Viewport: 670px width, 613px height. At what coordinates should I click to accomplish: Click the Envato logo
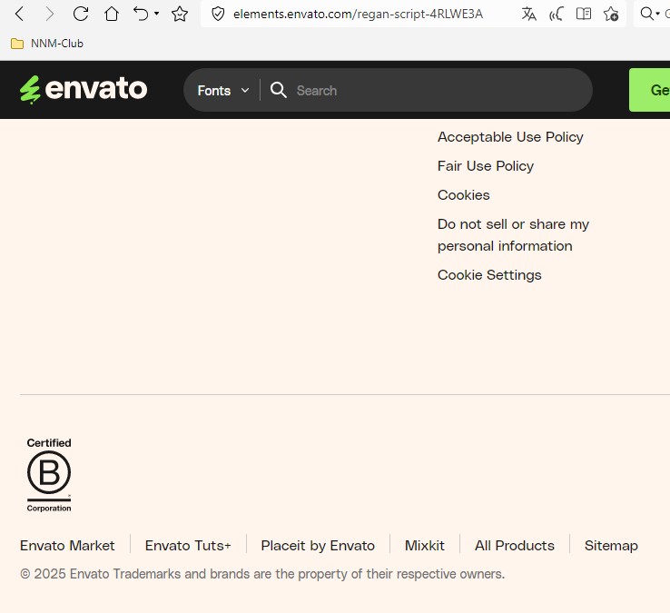click(x=84, y=89)
